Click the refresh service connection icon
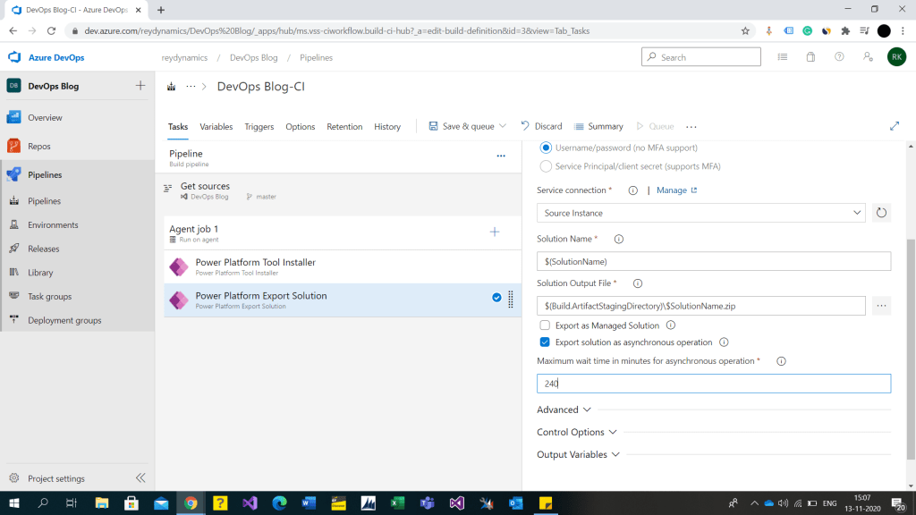Image resolution: width=916 pixels, height=515 pixels. (x=881, y=213)
